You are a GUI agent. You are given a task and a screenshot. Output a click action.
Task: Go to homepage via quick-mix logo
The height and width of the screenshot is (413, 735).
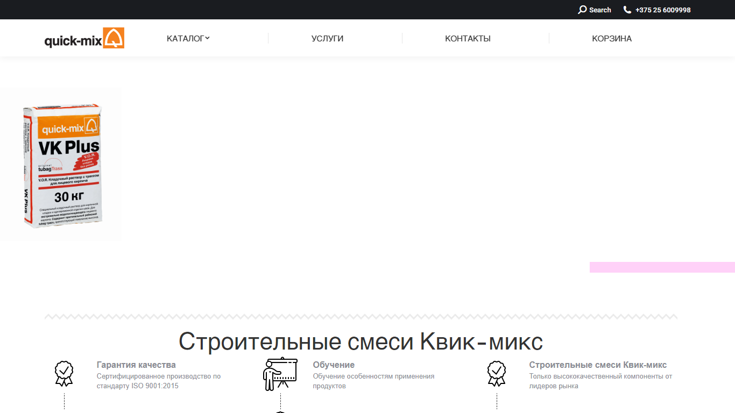(x=84, y=38)
